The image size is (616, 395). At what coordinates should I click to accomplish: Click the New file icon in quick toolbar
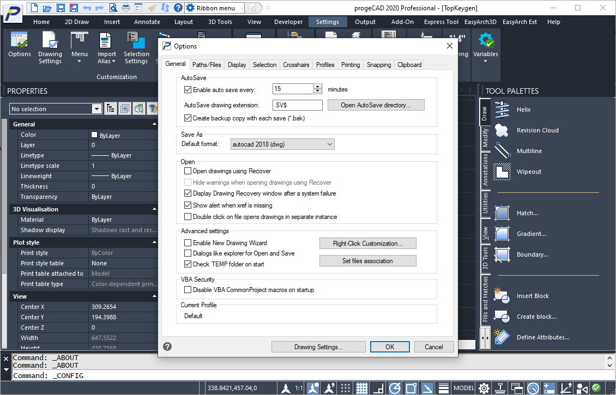coord(34,8)
